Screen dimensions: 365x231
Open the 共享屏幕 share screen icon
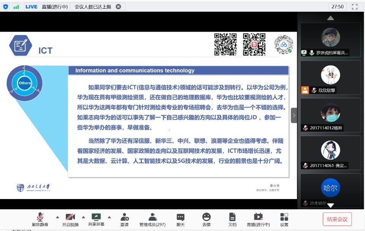[x=96, y=217]
